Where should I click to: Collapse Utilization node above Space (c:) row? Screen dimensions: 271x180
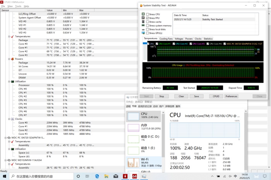pos(9,149)
